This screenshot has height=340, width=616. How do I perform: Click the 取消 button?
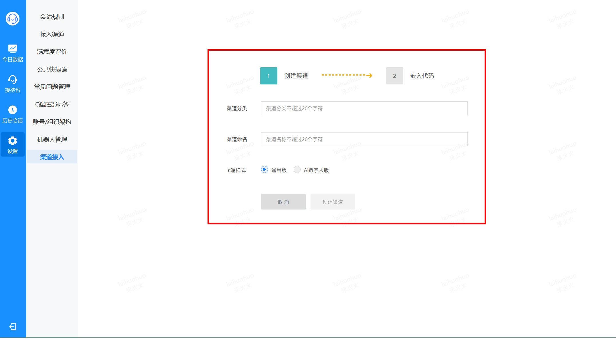click(283, 202)
